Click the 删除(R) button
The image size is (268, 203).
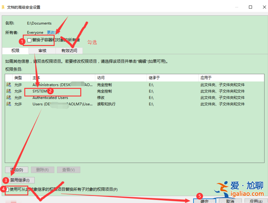[43, 170]
